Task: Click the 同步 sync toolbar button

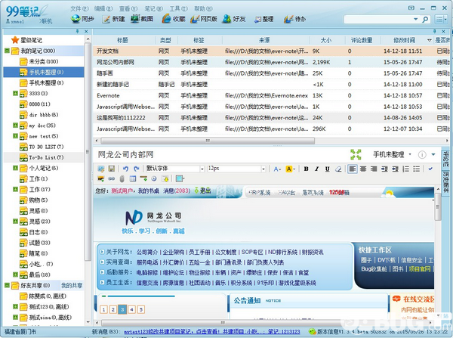Action: click(x=83, y=19)
